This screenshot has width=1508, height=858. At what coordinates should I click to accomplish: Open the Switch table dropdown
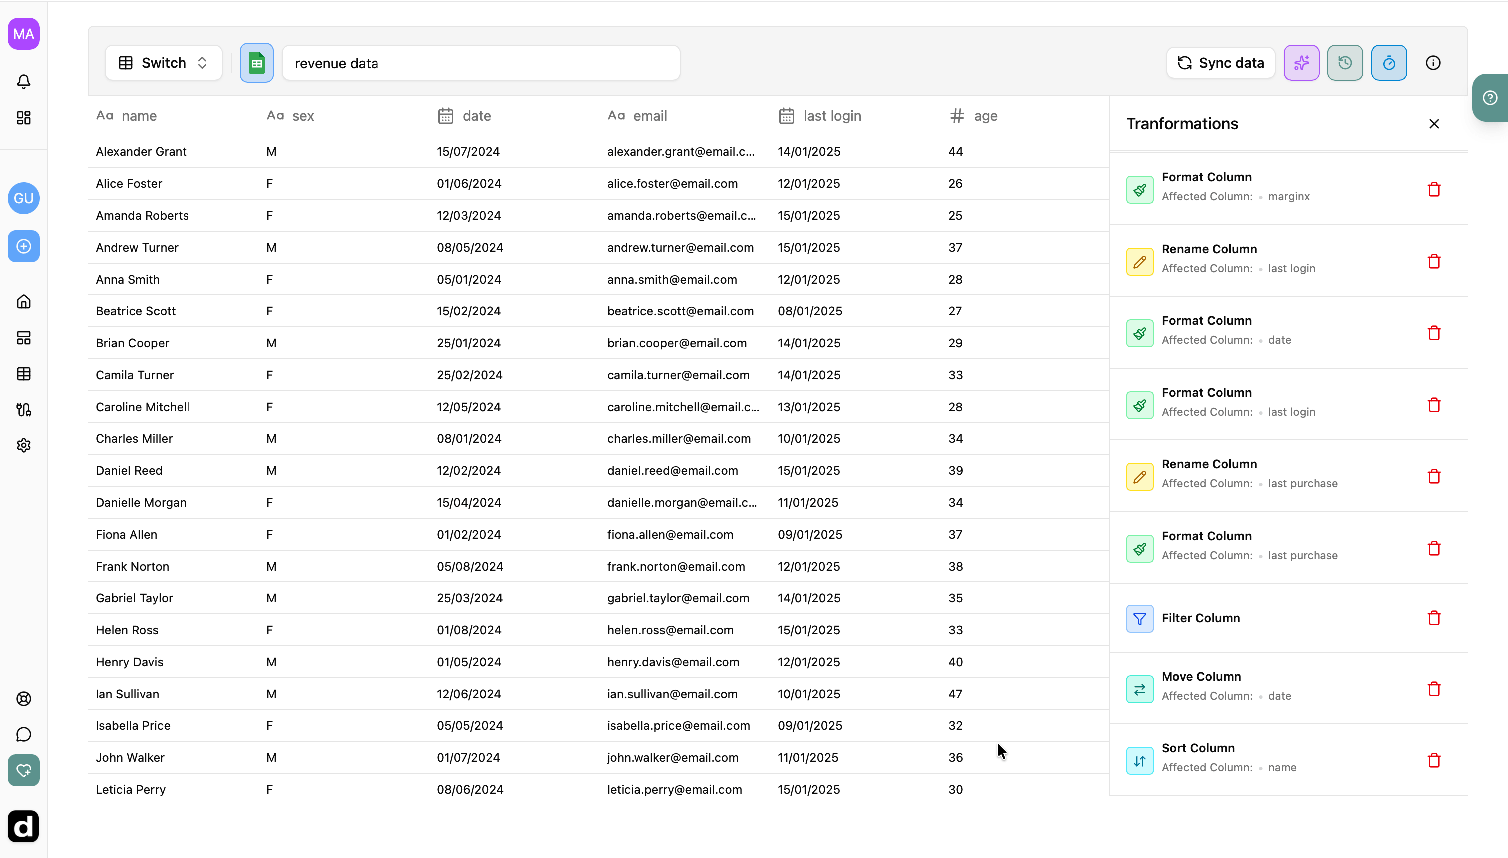click(164, 62)
